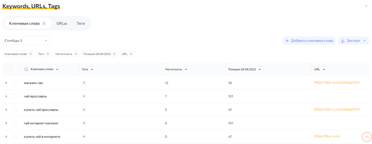
Task: Add tag to чай ярославль keyword
Action: (84, 96)
